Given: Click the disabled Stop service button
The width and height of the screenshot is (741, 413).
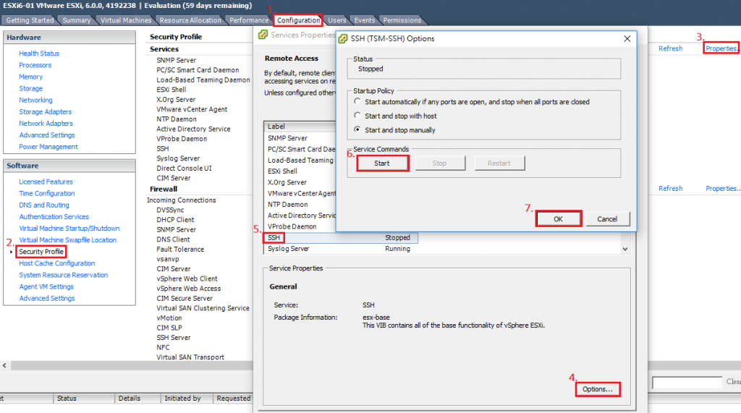Looking at the screenshot, I should [x=439, y=163].
